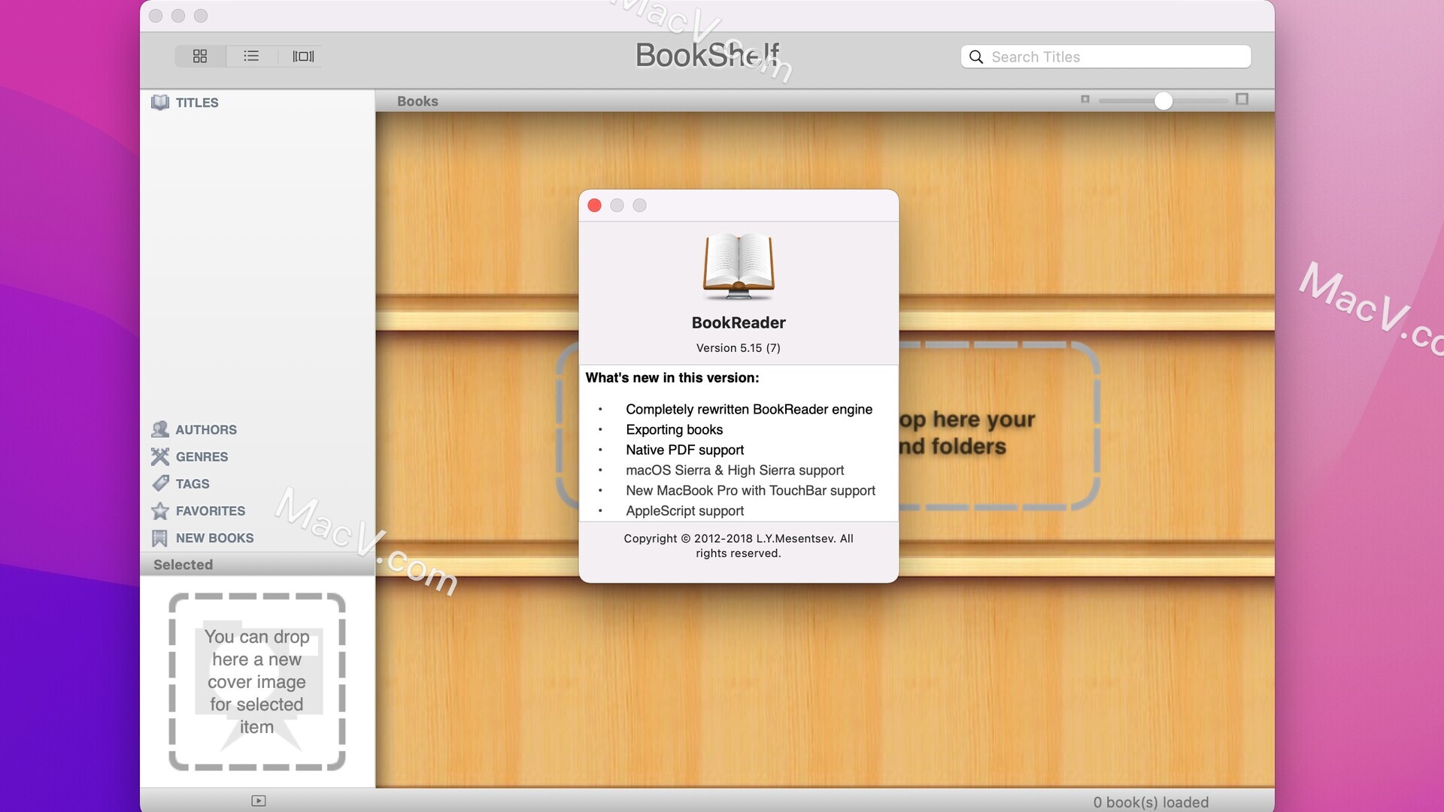Click the Tags label icon
The height and width of the screenshot is (812, 1444).
pos(160,483)
